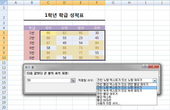Select column H header
This screenshot has width=170, height=110.
[x=129, y=3]
